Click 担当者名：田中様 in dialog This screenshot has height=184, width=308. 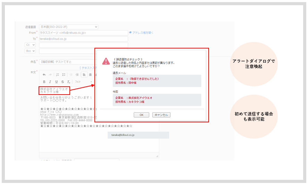coord(126,83)
